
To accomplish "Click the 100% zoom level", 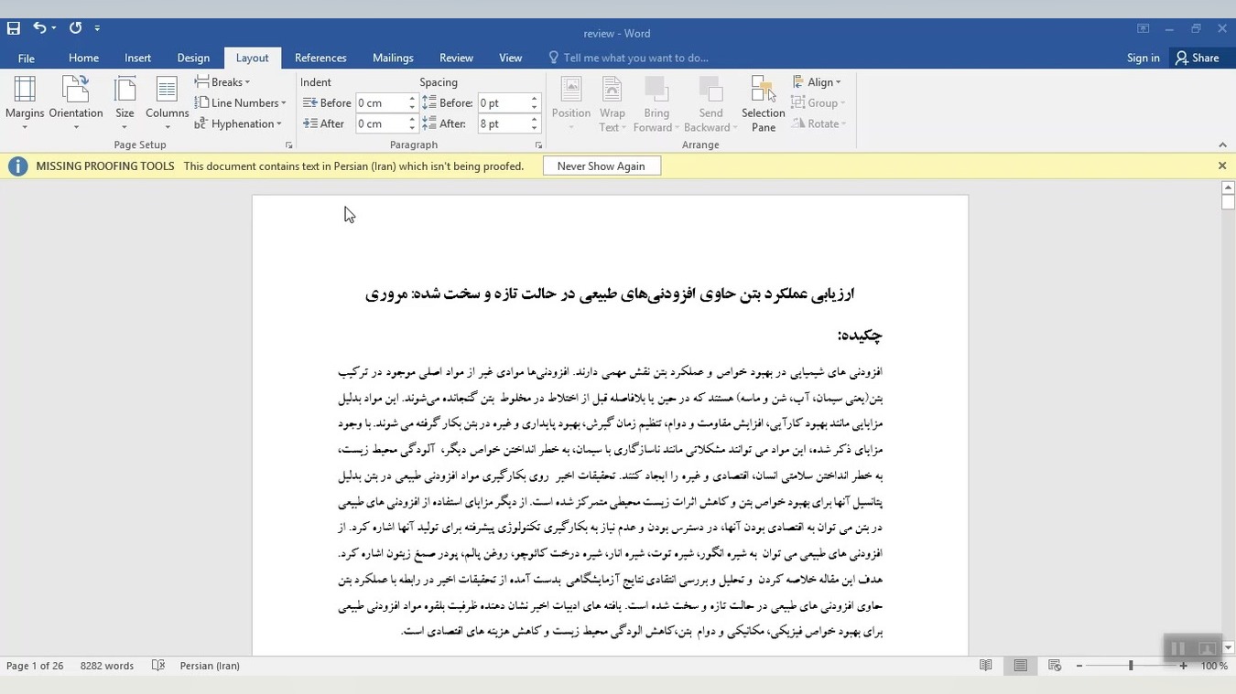I will (x=1214, y=666).
